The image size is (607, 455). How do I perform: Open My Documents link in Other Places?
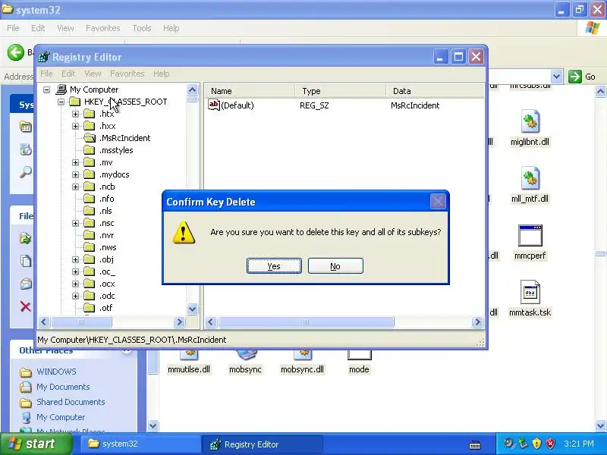tap(63, 387)
